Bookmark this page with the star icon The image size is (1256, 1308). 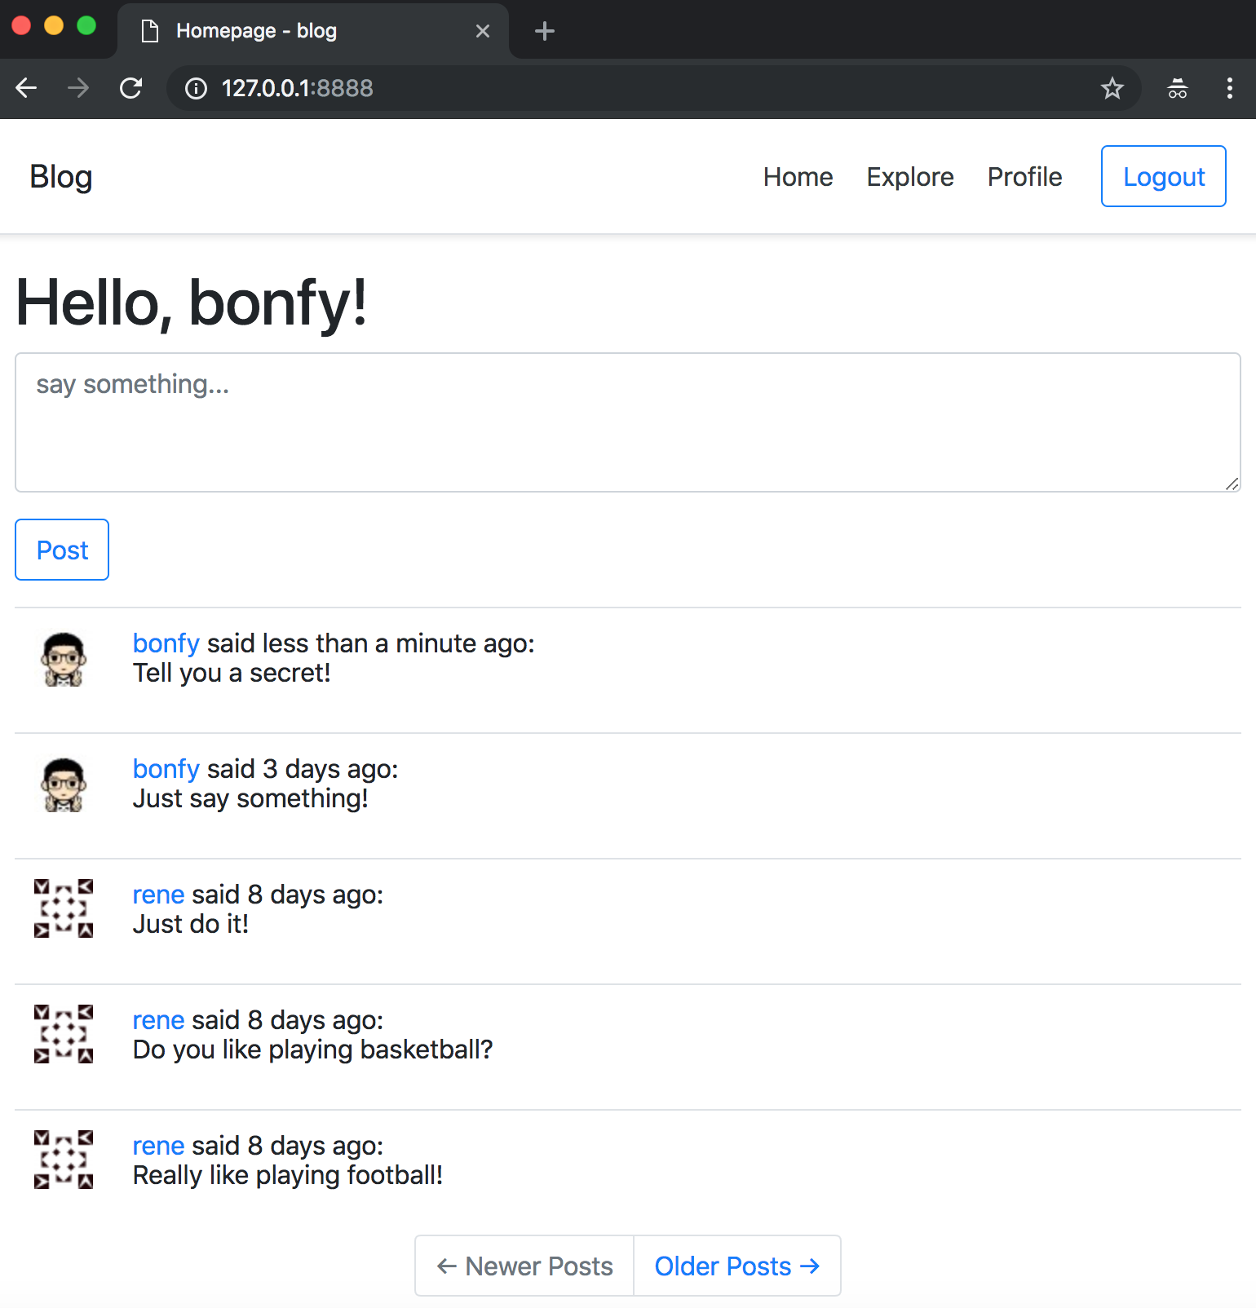pos(1112,88)
